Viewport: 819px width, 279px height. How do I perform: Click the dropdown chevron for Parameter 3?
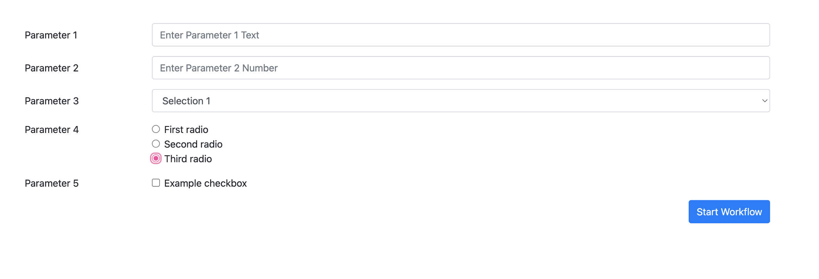point(765,101)
